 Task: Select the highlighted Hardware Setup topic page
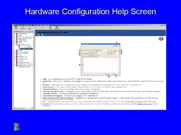(x=27, y=49)
